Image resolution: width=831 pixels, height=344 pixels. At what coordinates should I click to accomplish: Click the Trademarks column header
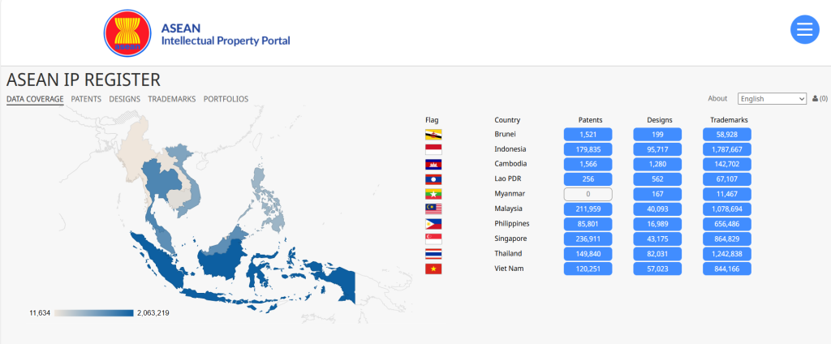pyautogui.click(x=727, y=120)
